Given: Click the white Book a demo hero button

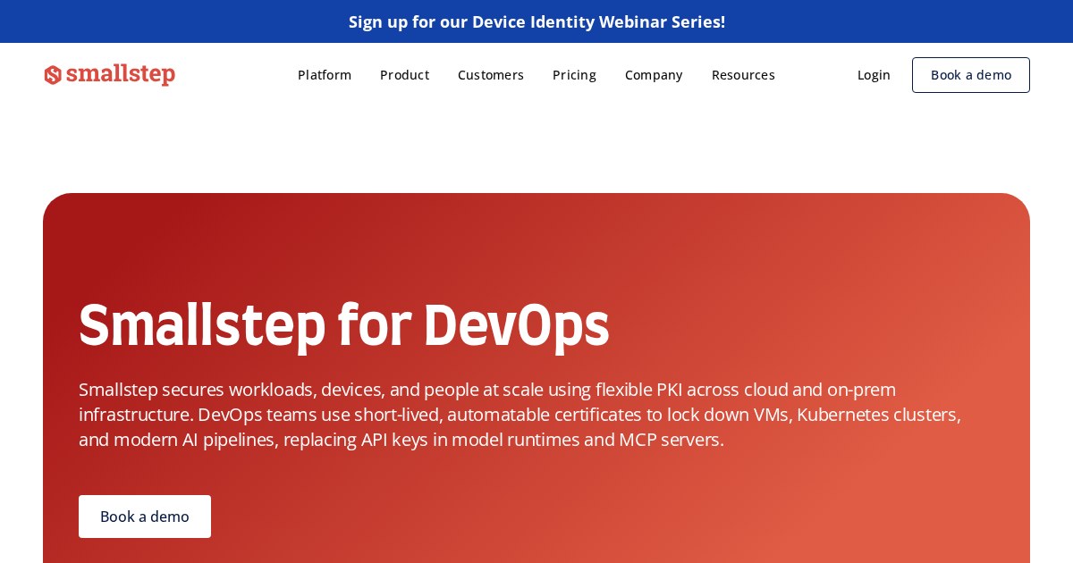Looking at the screenshot, I should click(x=145, y=517).
